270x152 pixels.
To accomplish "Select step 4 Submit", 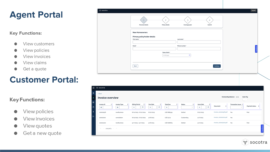I will point(210,20).
